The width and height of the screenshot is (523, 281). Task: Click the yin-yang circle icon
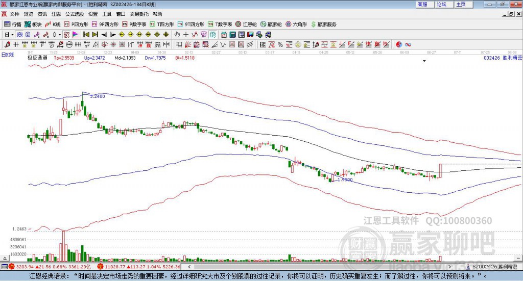pyautogui.click(x=399, y=44)
